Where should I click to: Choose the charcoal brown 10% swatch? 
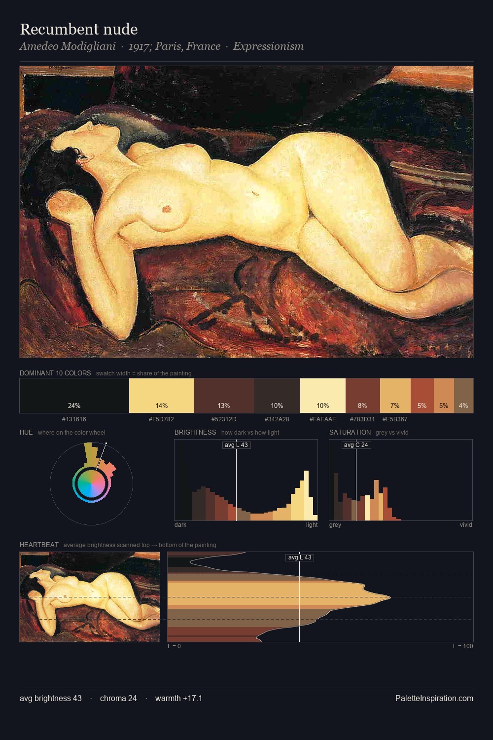pos(277,396)
